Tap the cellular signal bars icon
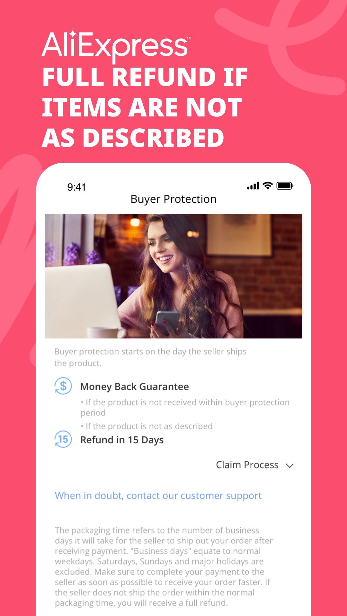This screenshot has width=347, height=616. point(253,186)
